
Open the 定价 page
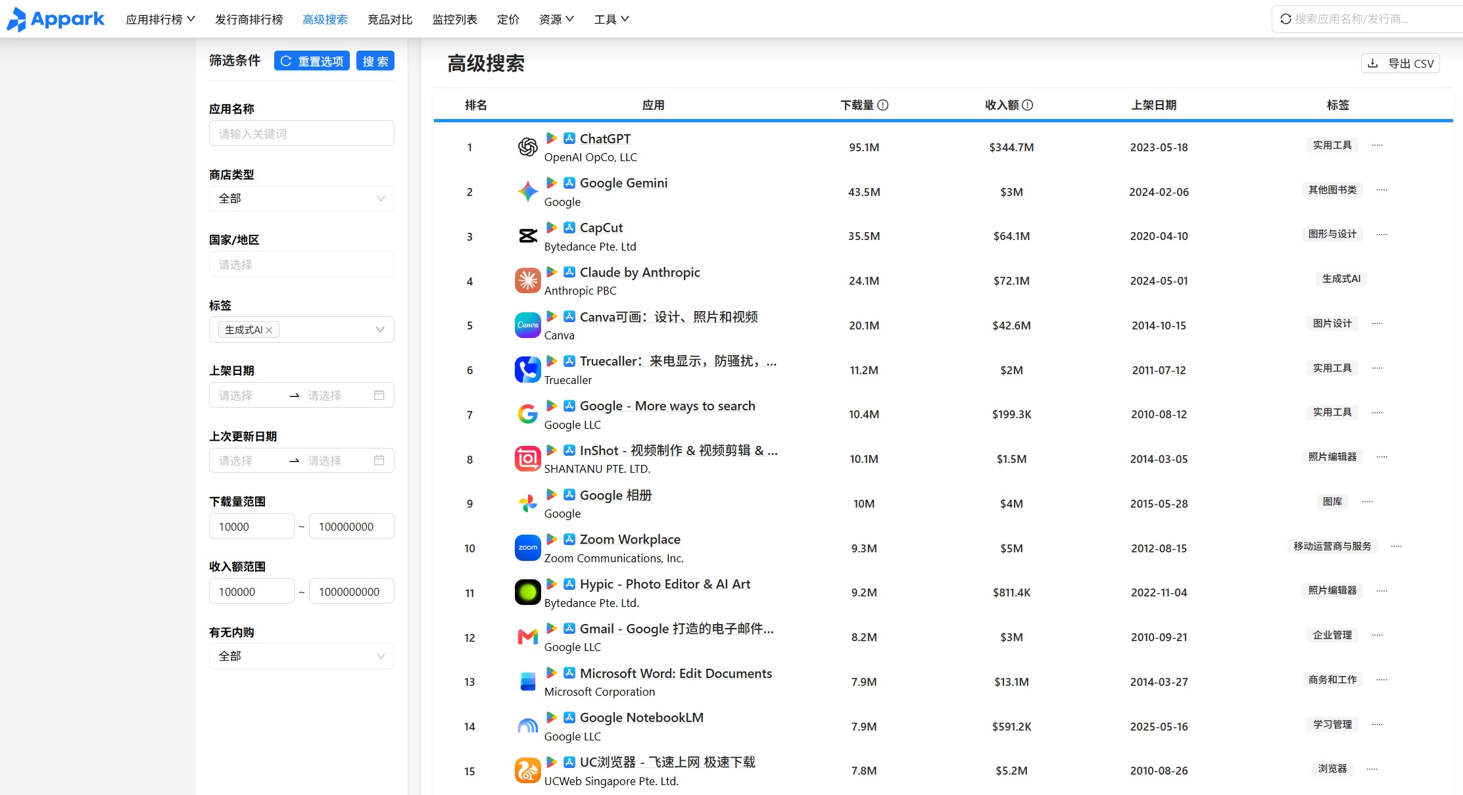[x=508, y=19]
